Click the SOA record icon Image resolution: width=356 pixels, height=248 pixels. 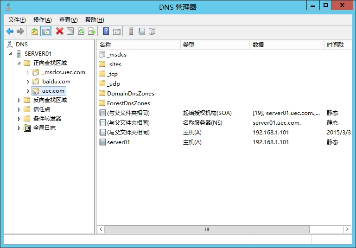102,113
